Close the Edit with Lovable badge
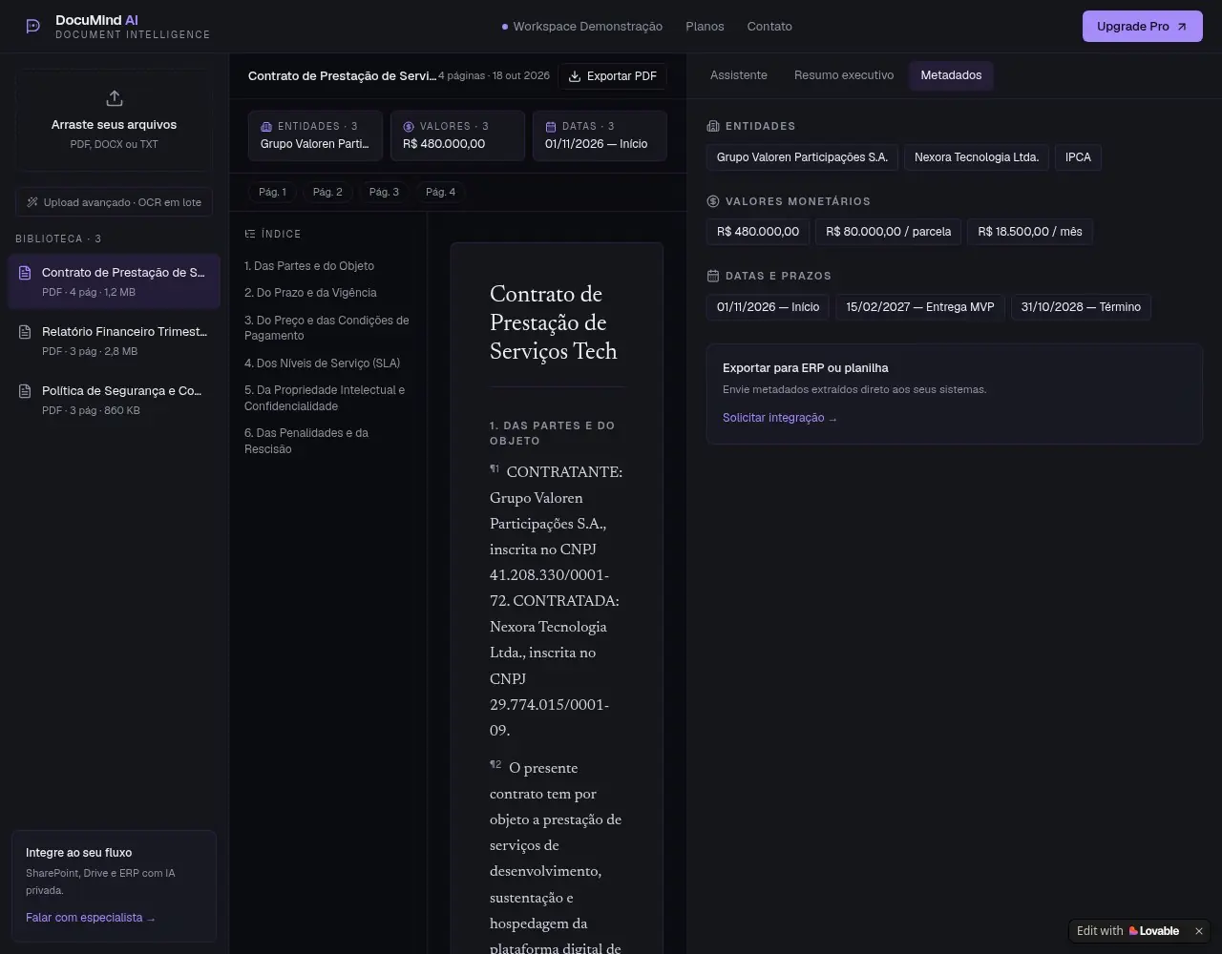 (x=1199, y=931)
